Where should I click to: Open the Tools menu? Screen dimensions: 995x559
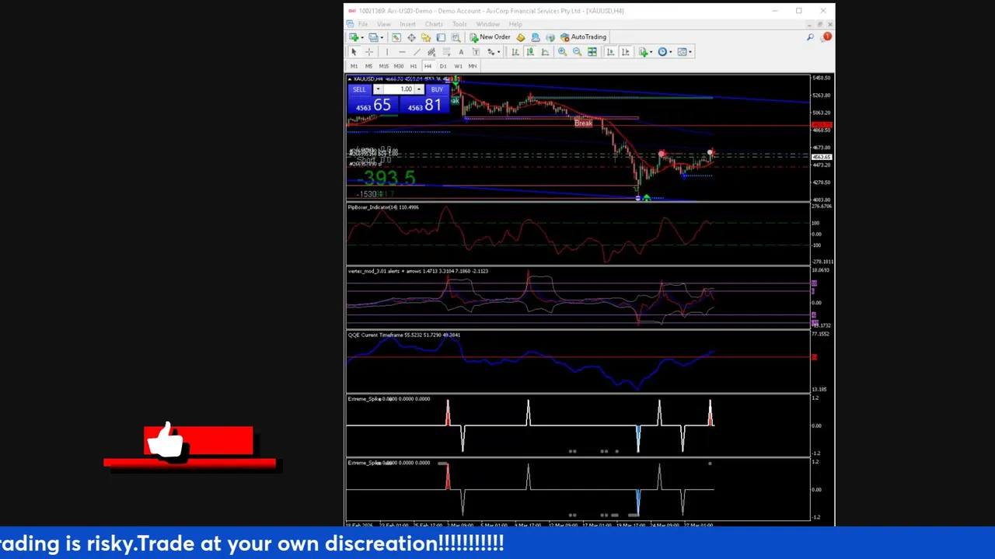(459, 24)
